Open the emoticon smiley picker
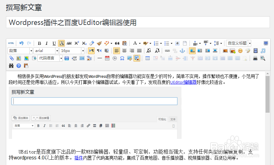The width and height of the screenshot is (274, 165). coord(240,51)
